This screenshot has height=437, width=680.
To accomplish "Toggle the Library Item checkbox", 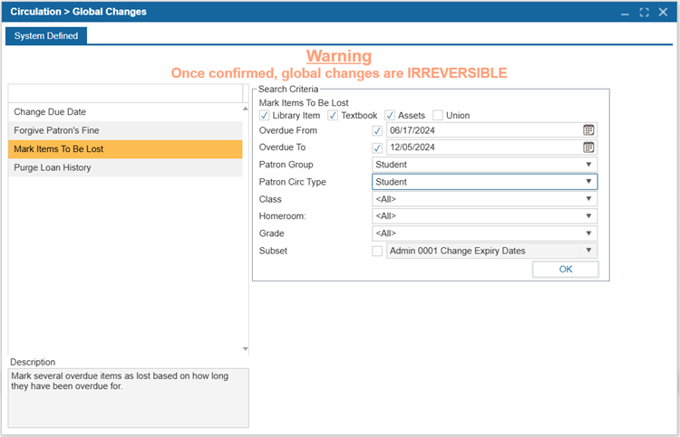I will (264, 116).
